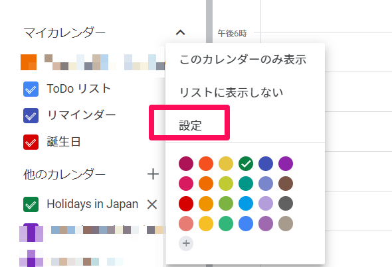The image size is (392, 267).
Task: Toggle the リマインダー checkbox
Action: (x=31, y=115)
